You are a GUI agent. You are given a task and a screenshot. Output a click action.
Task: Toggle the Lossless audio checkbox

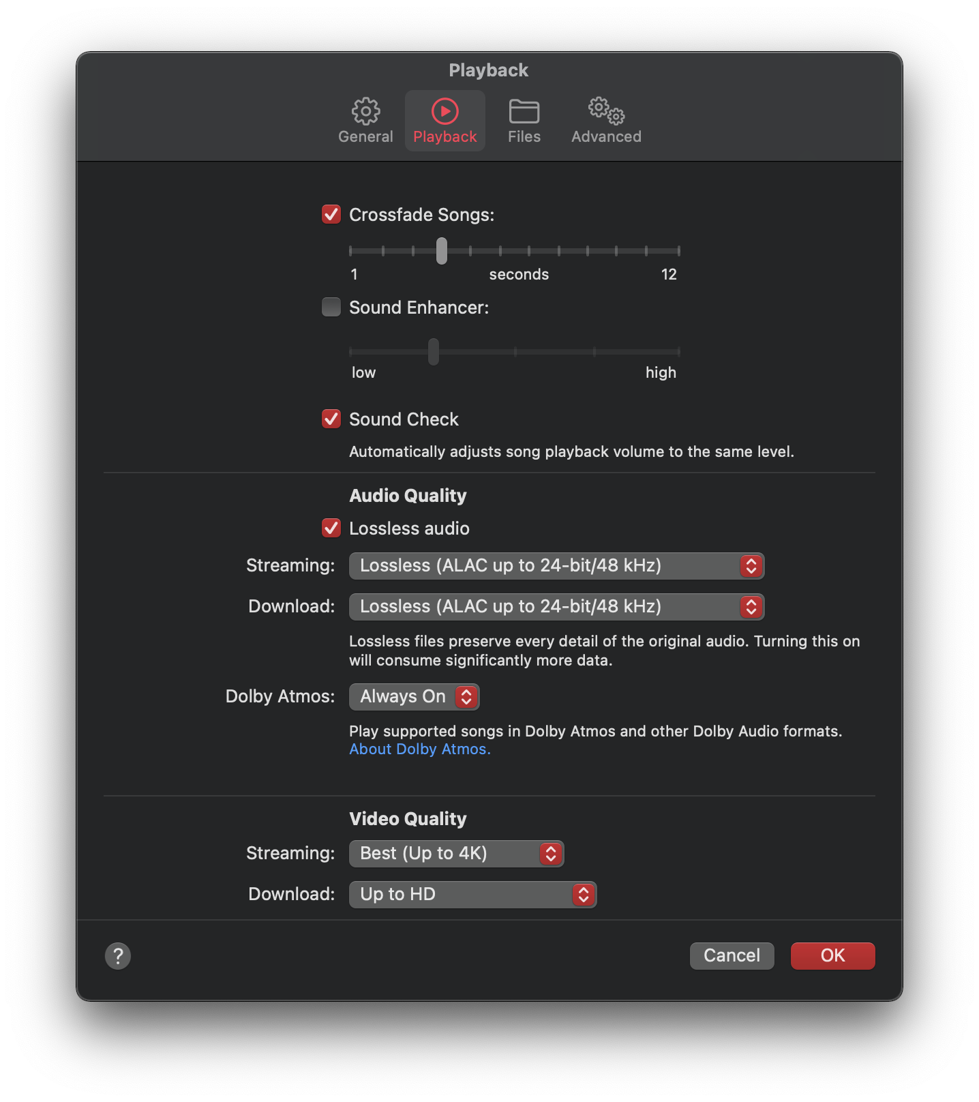point(331,528)
